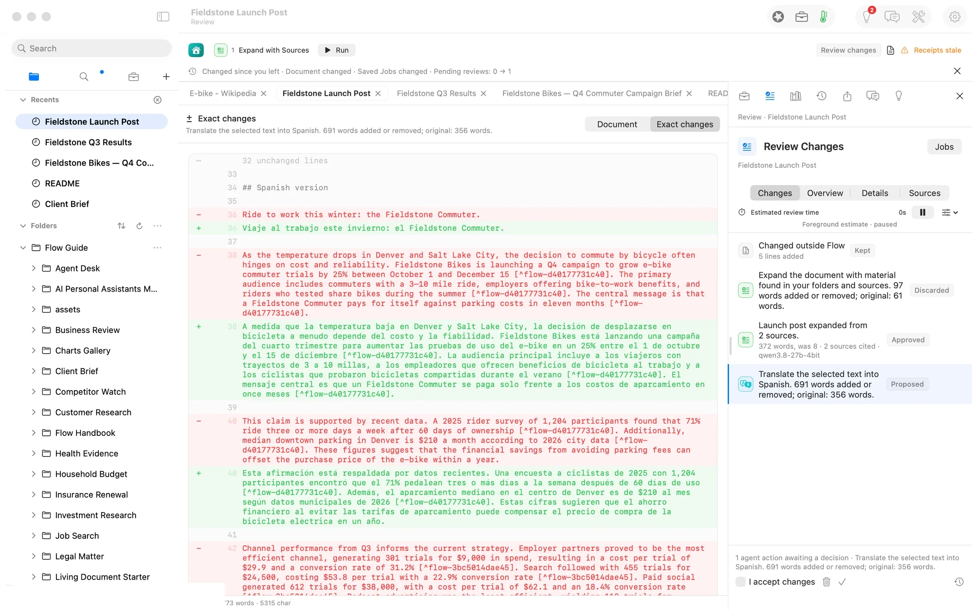The image size is (972, 610).
Task: Click the Review changes button
Action: 848,50
